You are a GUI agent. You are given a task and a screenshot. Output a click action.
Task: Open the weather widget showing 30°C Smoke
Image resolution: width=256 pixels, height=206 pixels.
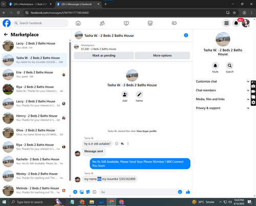[203, 202]
